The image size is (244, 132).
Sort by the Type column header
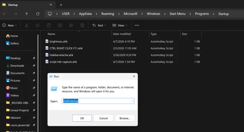pos(154,34)
